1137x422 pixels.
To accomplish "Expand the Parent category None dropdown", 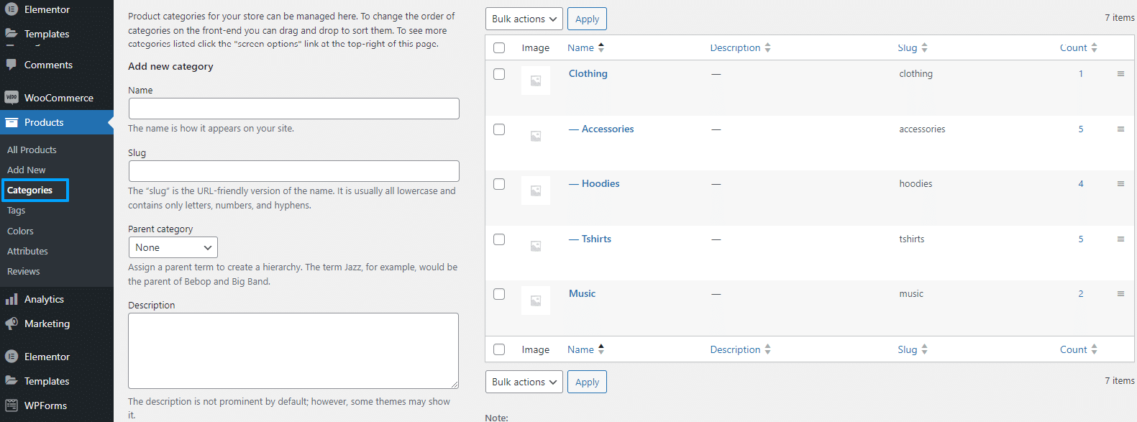I will (173, 247).
